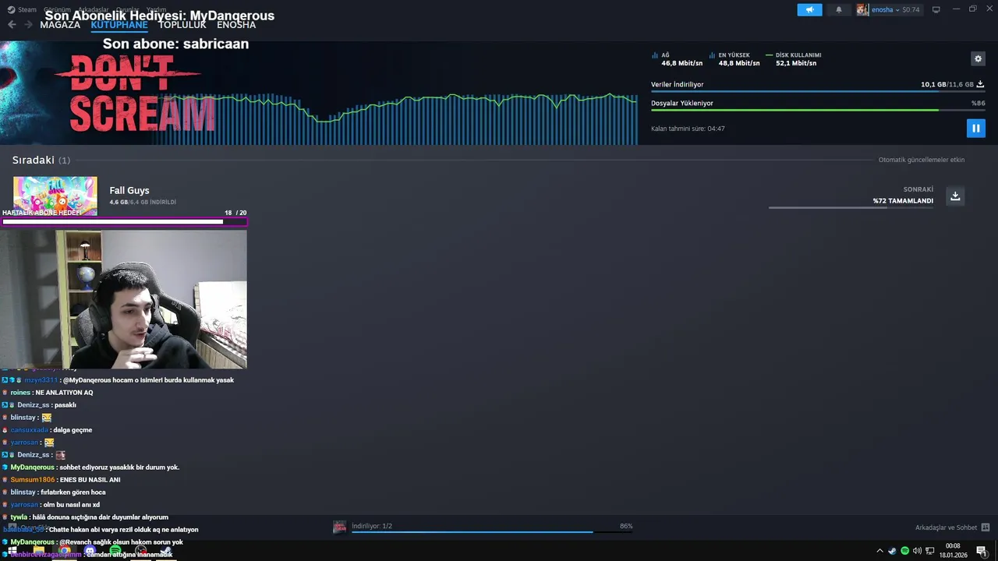The width and height of the screenshot is (998, 561).
Task: Start the Fall Guys download now
Action: 955,196
